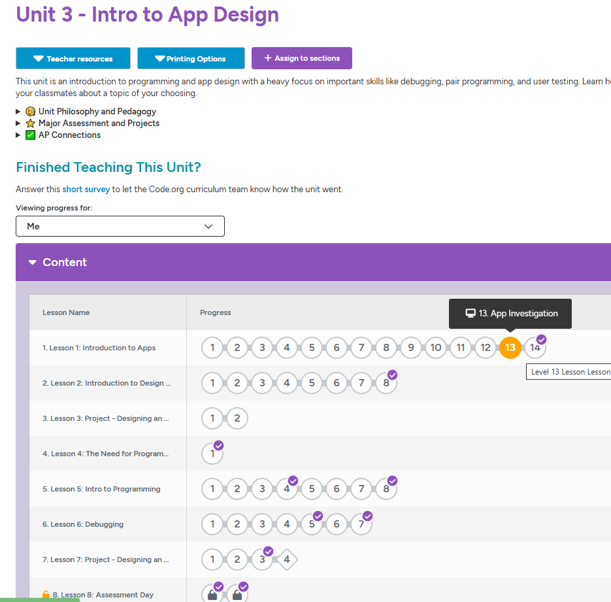Image resolution: width=611 pixels, height=602 pixels.
Task: Click level 5 bubble in Lesson 6
Action: (x=312, y=524)
